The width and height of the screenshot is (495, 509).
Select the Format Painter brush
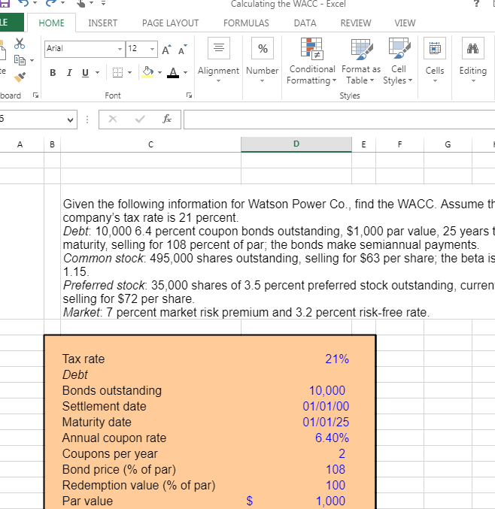pyautogui.click(x=20, y=77)
